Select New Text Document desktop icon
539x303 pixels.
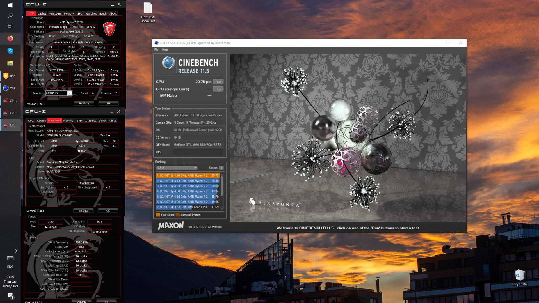pos(148,13)
